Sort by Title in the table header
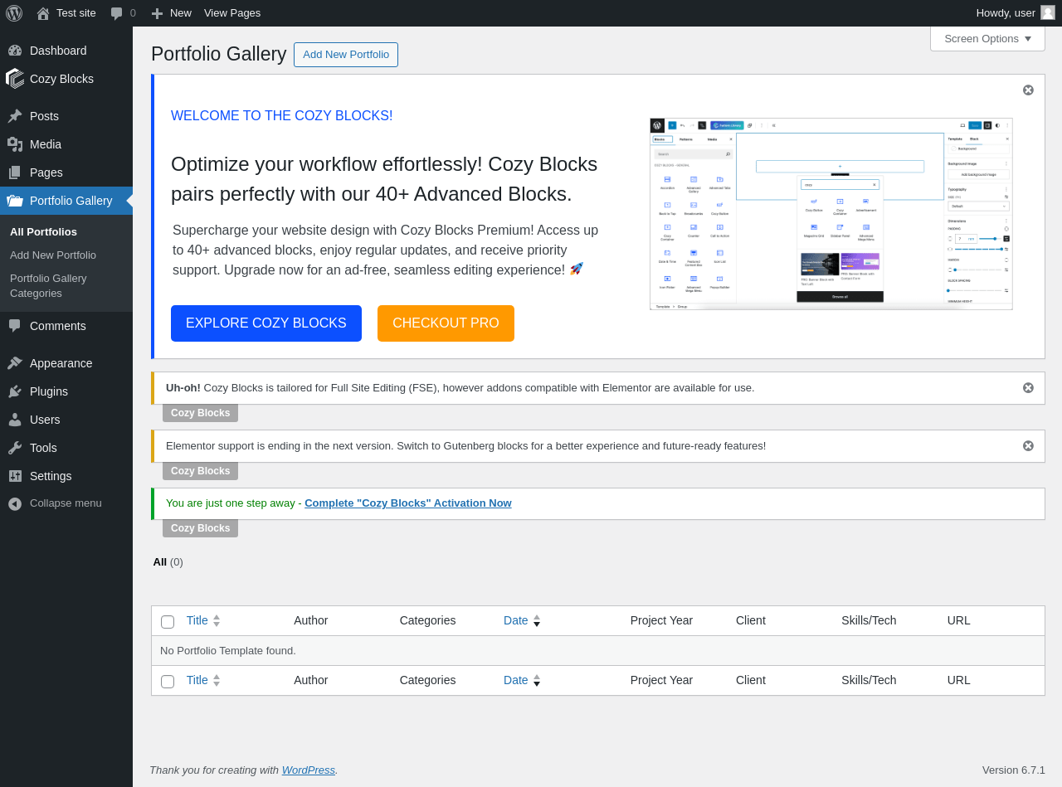Viewport: 1062px width, 787px height. tap(203, 620)
